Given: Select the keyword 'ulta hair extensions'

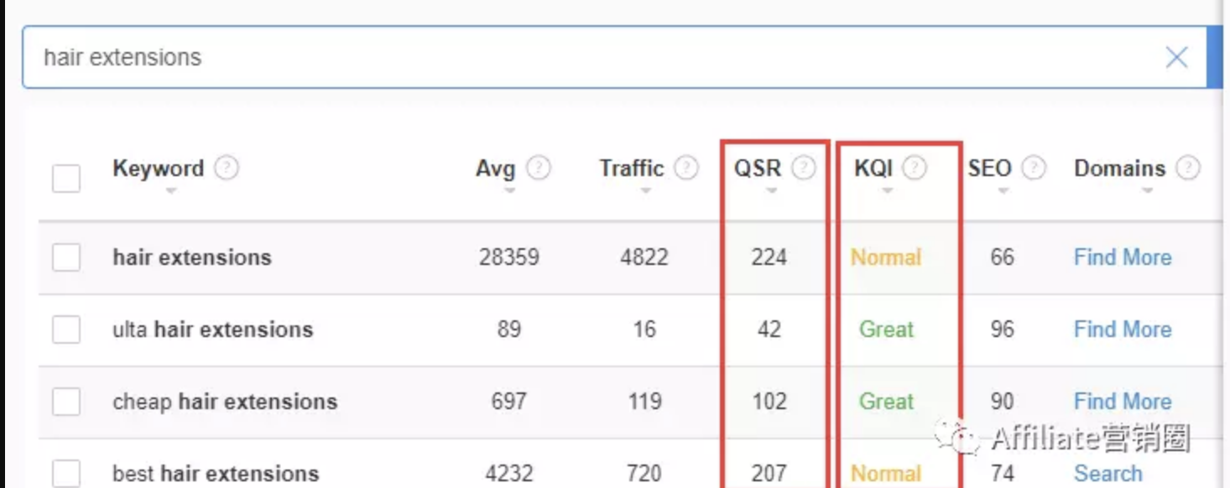Looking at the screenshot, I should pos(213,330).
